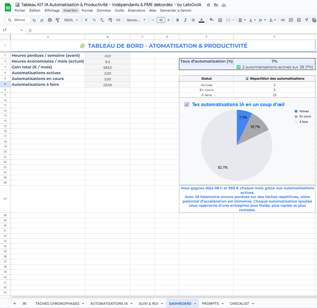Open the fill color picker

pos(211,20)
